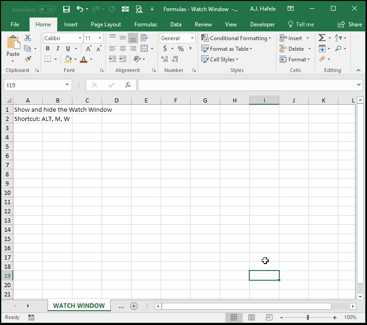The height and width of the screenshot is (325, 367).
Task: Toggle the AutoSave switch
Action: tap(47, 9)
